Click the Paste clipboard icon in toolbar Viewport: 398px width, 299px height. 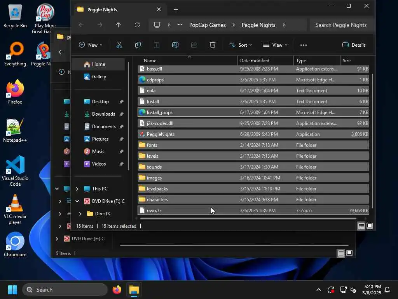pos(157,45)
